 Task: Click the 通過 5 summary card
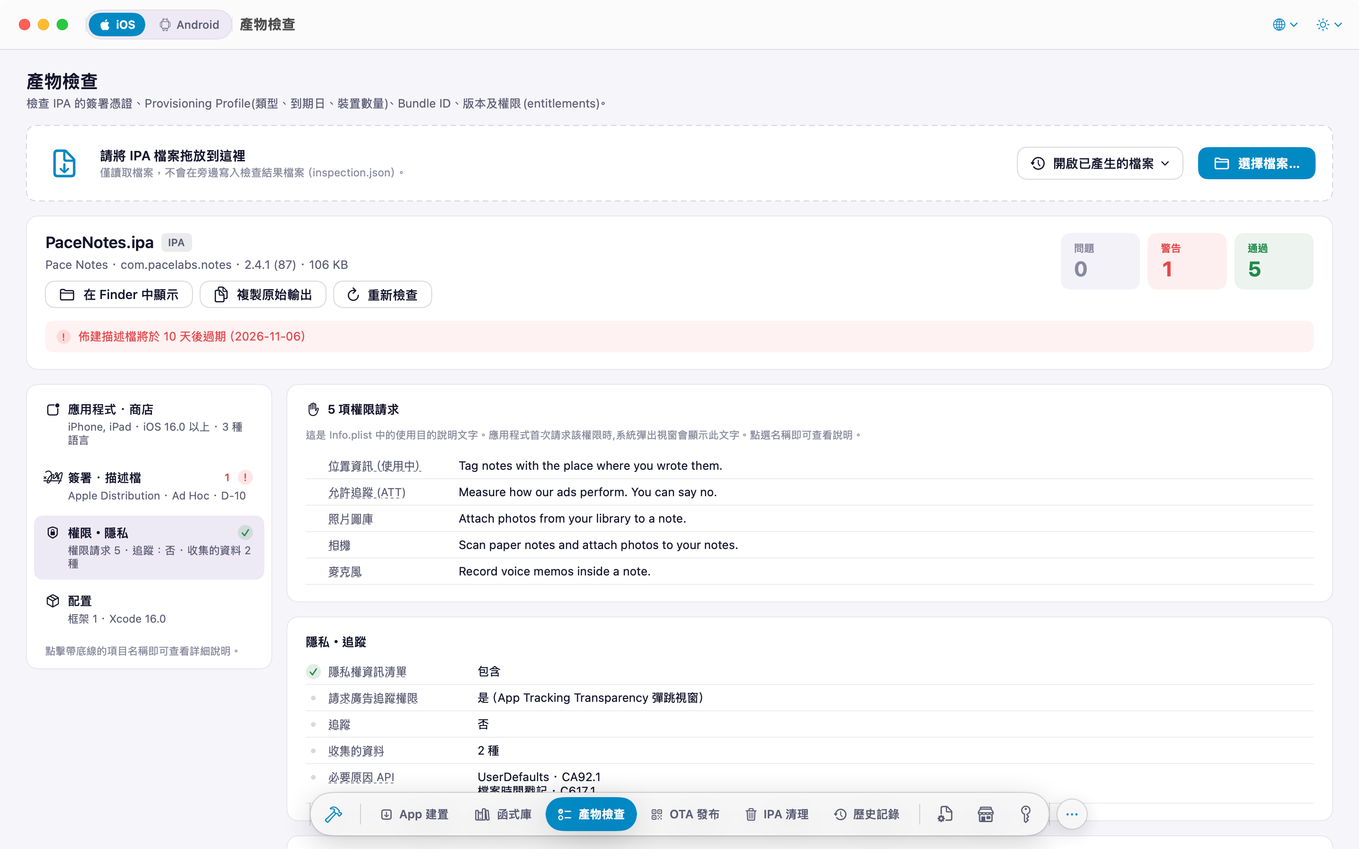pos(1274,261)
